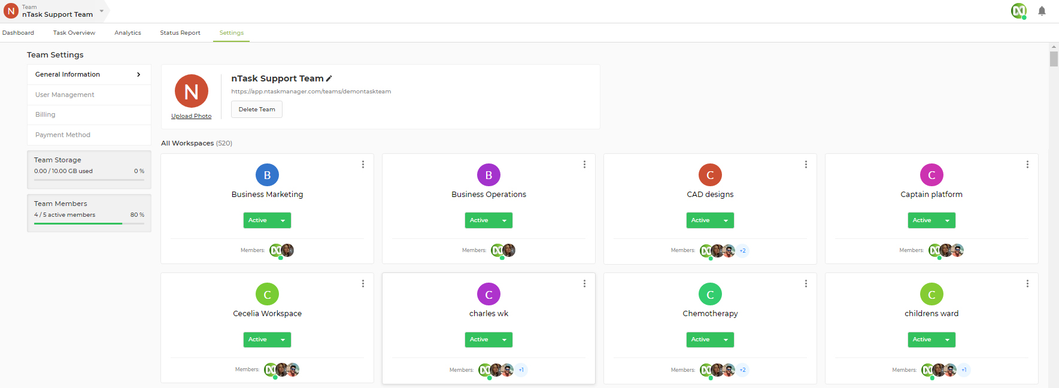Open the team URL link
The image size is (1059, 388).
(x=311, y=92)
